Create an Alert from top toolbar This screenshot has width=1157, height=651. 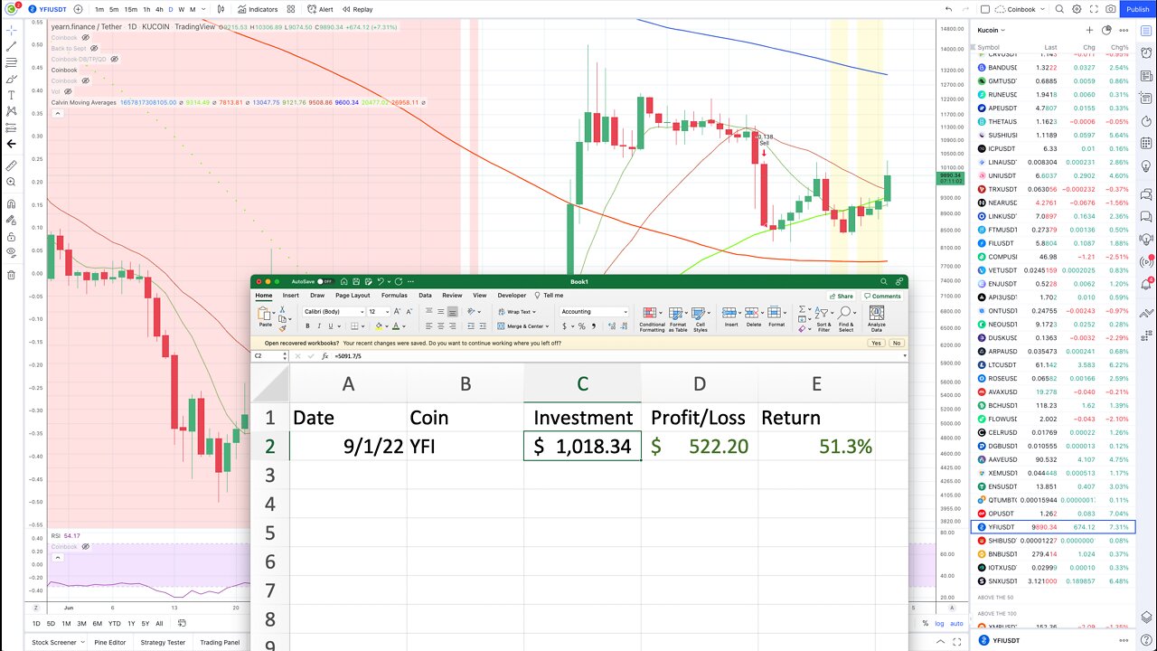click(x=321, y=9)
